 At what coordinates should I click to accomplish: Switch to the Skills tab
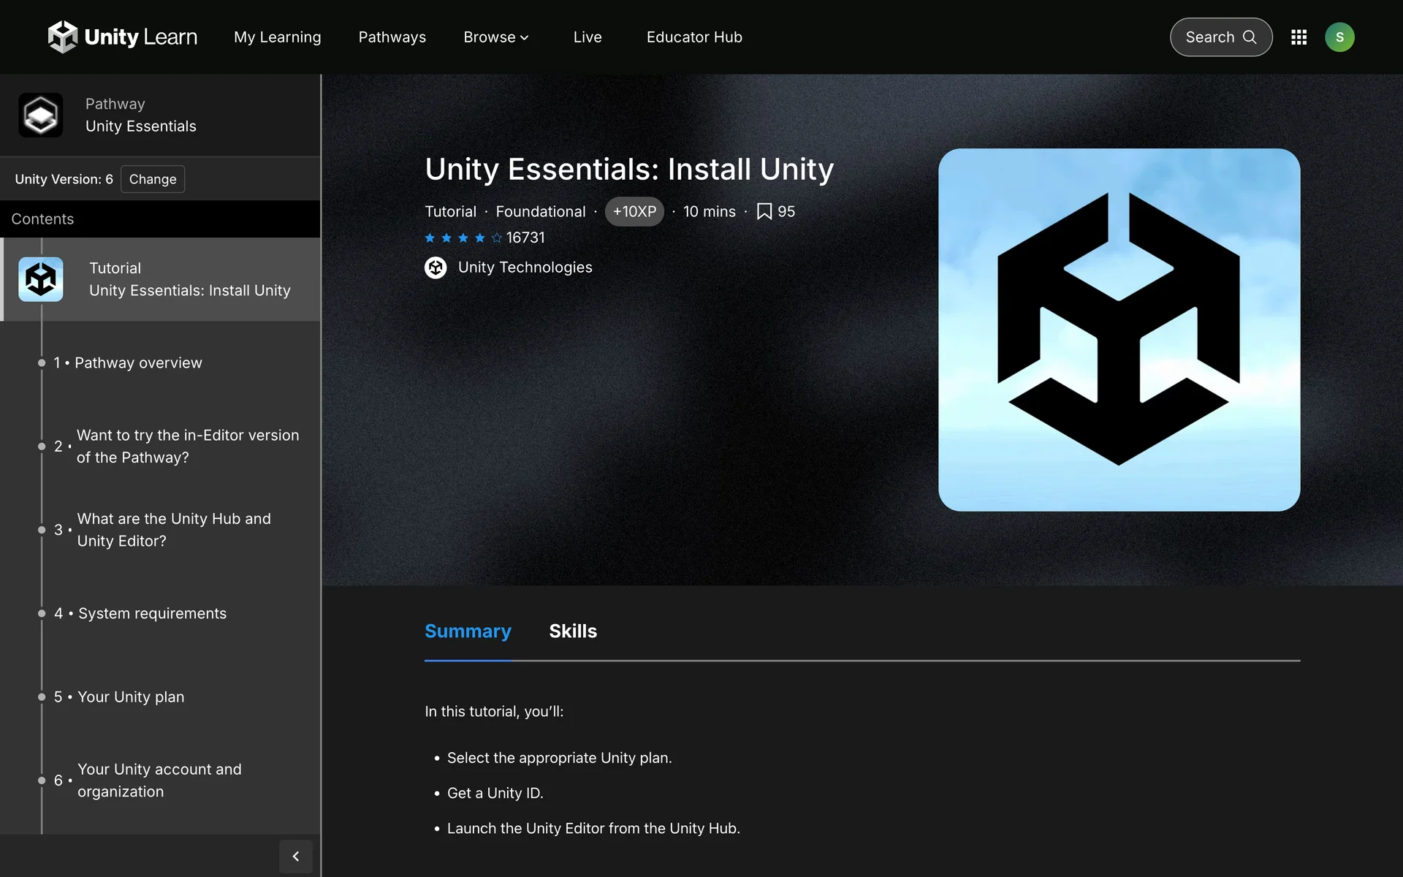[x=573, y=631]
